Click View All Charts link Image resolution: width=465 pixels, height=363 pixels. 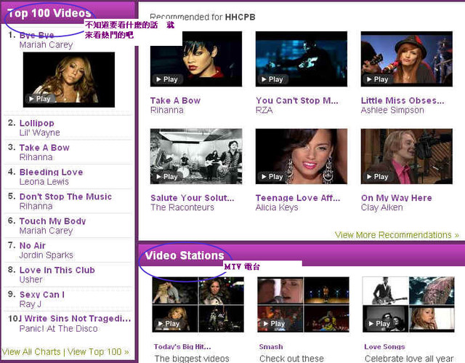pyautogui.click(x=31, y=351)
